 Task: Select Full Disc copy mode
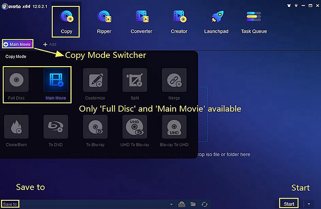(17, 84)
